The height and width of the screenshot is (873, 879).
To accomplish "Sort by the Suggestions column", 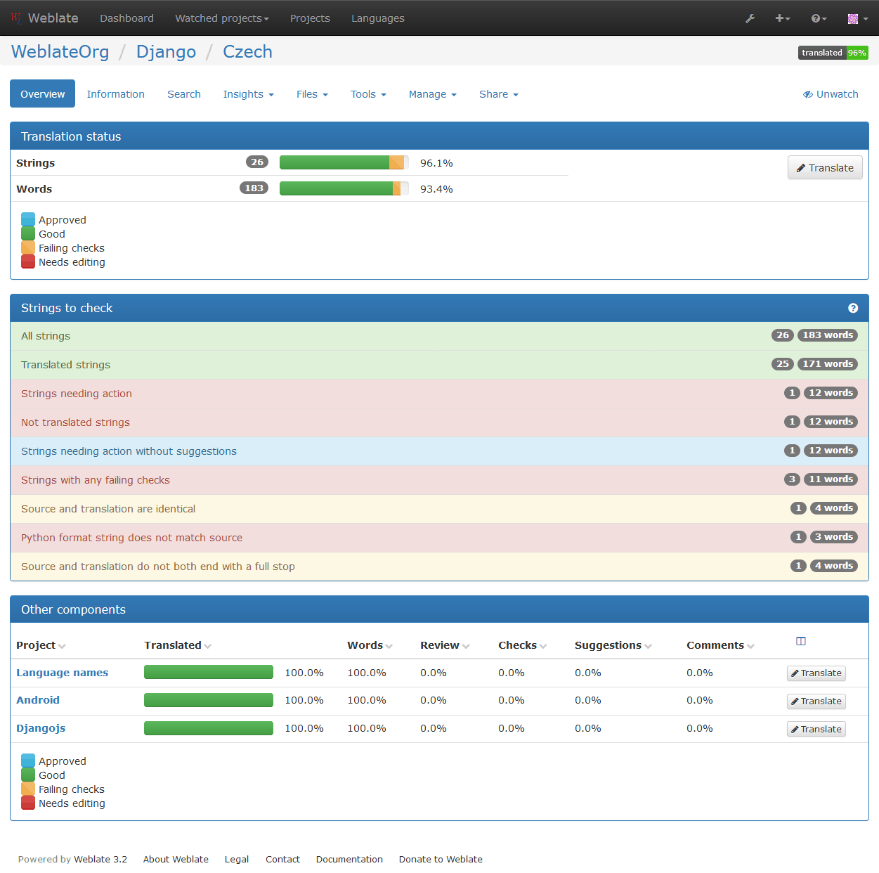I will [x=613, y=645].
